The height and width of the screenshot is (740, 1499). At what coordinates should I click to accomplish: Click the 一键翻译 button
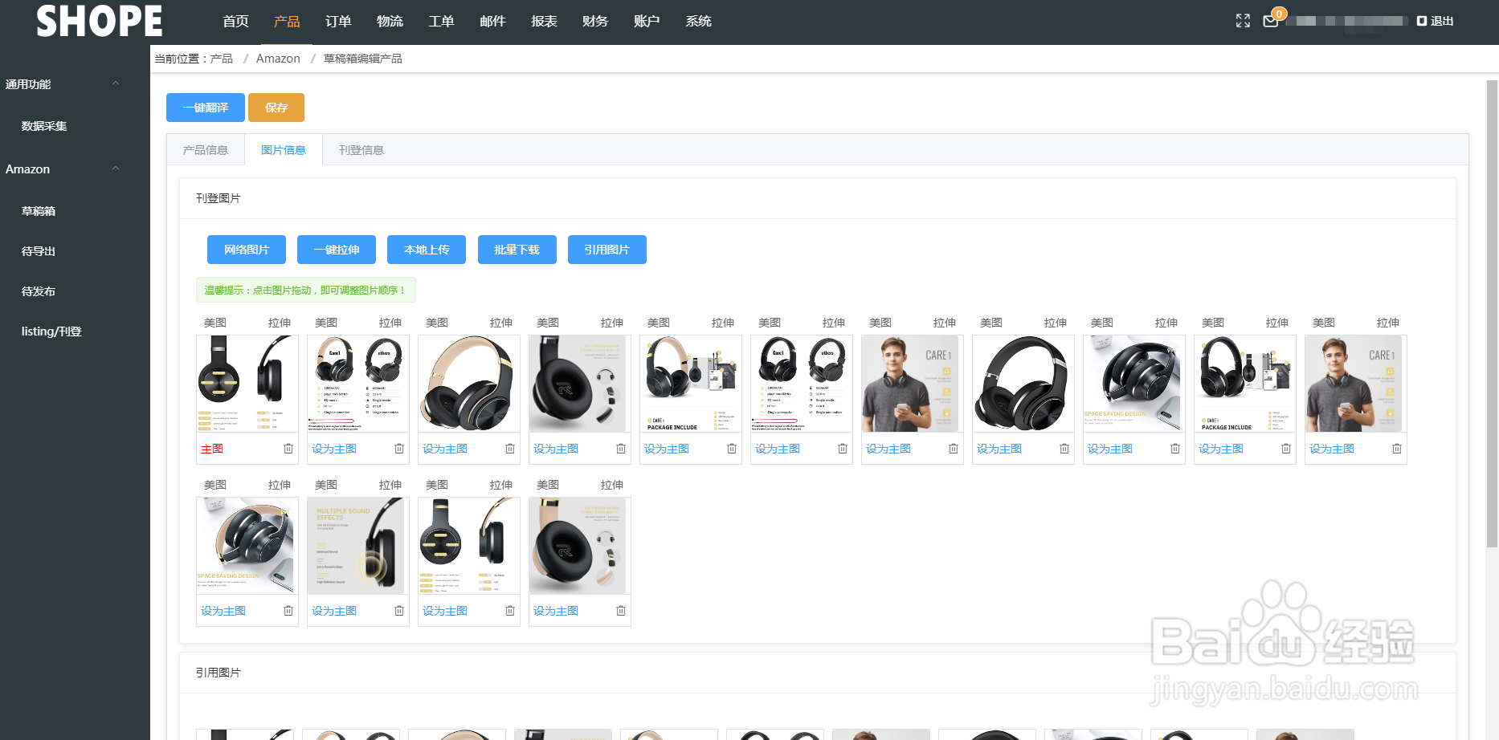[206, 108]
